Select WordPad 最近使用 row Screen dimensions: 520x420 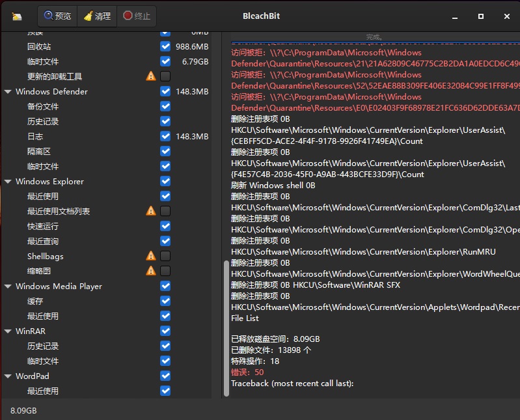click(106, 391)
